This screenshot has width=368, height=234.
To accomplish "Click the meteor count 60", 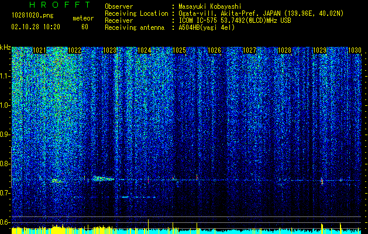I will [85, 27].
